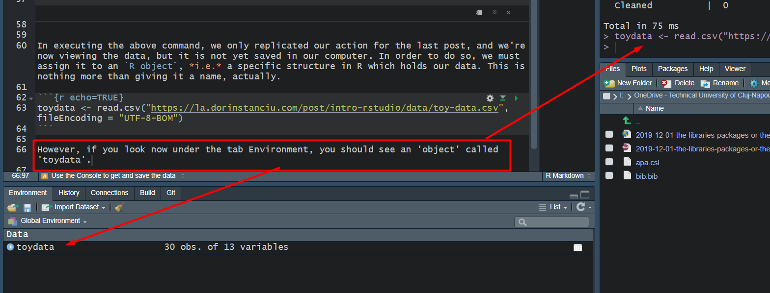The width and height of the screenshot is (770, 293).
Task: Open the refresh options dropdown arrow
Action: [590, 208]
